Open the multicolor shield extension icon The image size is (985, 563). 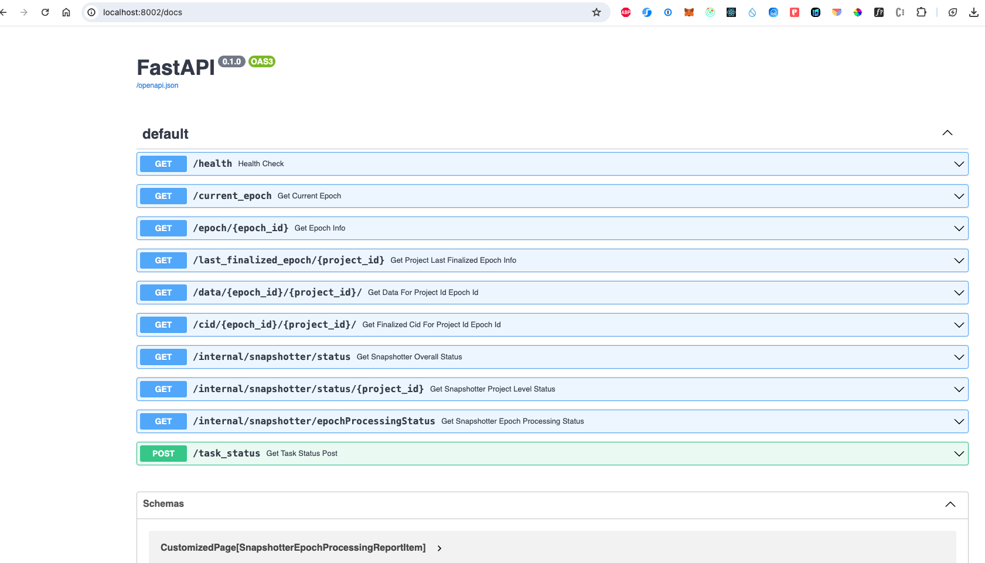coord(837,12)
